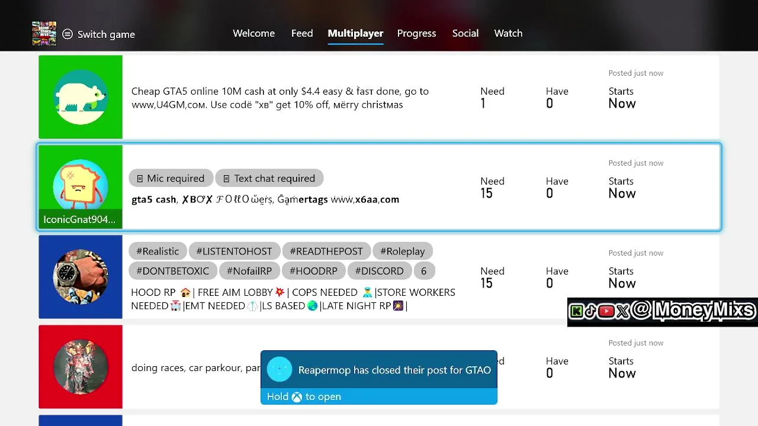The width and height of the screenshot is (758, 426).
Task: Click the doing races, car parkour post text
Action: click(x=195, y=367)
